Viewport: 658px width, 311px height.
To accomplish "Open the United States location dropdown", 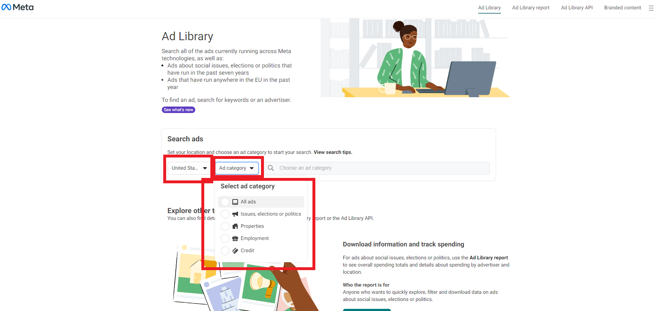I will pos(189,168).
